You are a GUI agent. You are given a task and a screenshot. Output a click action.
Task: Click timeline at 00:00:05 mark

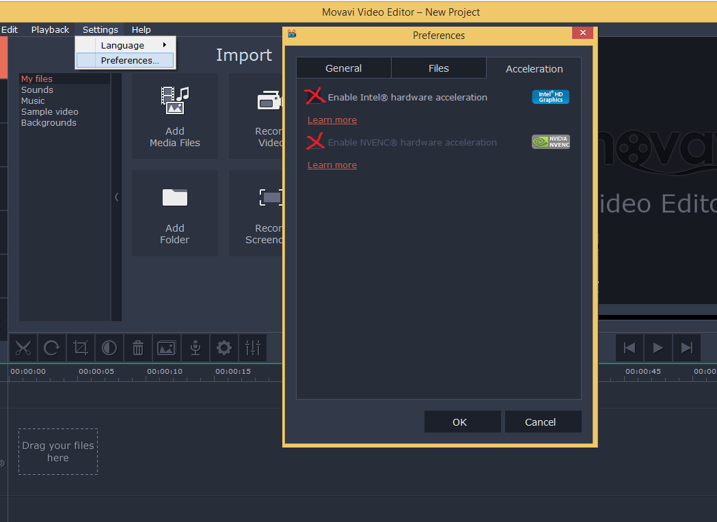tap(96, 371)
